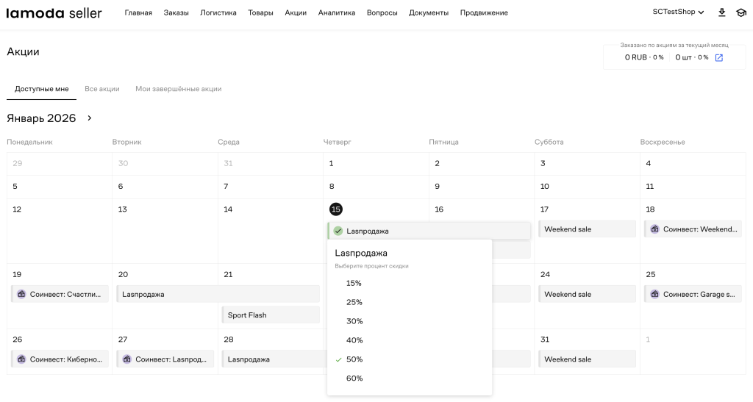
Task: Click the Lamoda seller logo
Action: coord(54,12)
